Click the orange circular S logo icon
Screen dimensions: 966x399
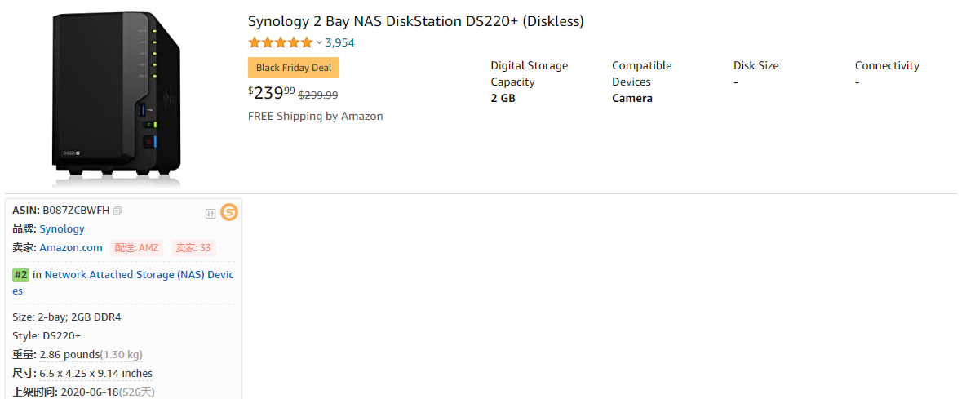click(230, 213)
